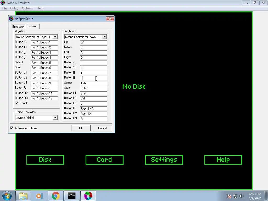The width and height of the screenshot is (268, 201).
Task: Click joystick Start field Port 1, Button 6
Action: pos(44,68)
